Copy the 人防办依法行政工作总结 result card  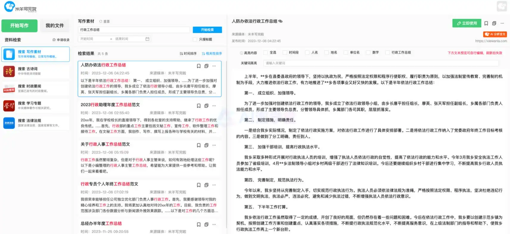click(206, 66)
